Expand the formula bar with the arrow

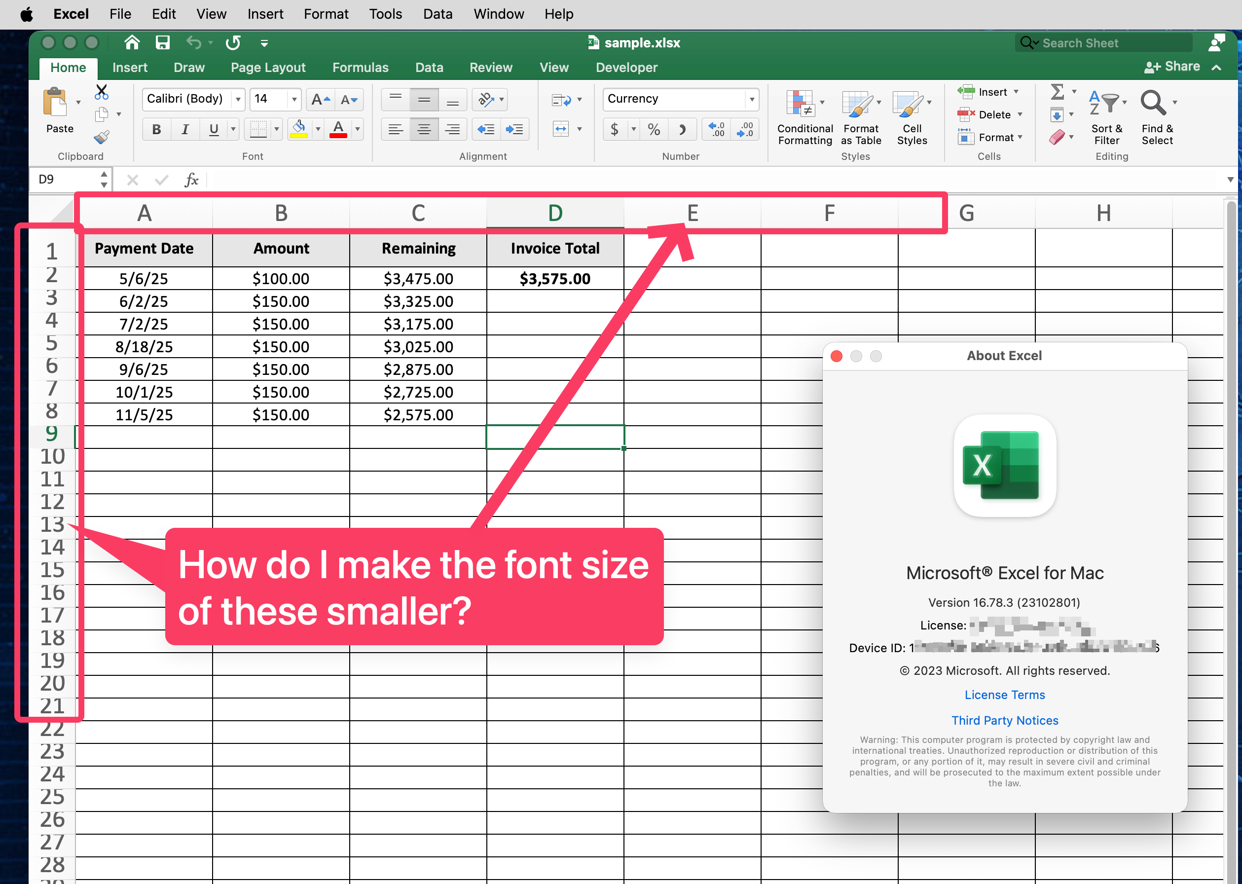tap(1230, 180)
